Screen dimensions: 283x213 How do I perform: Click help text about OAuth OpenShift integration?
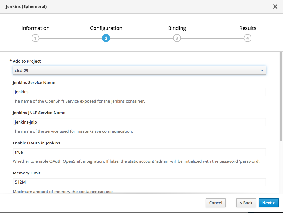pyautogui.click(x=137, y=161)
